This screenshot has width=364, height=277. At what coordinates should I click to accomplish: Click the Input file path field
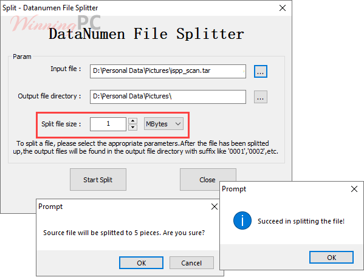pyautogui.click(x=168, y=72)
